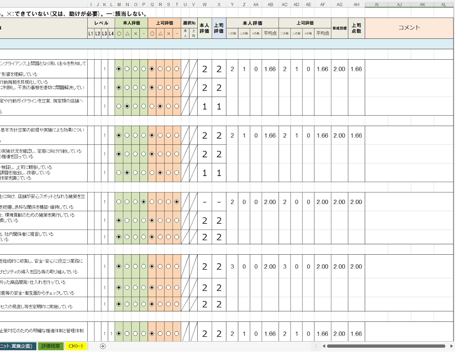Select 上司評価 × radio in 行動規範を具現化している row
This screenshot has width=455, height=352.
click(x=168, y=88)
